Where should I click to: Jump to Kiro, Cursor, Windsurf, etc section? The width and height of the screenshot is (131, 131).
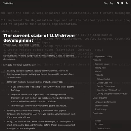[x=109, y=90]
